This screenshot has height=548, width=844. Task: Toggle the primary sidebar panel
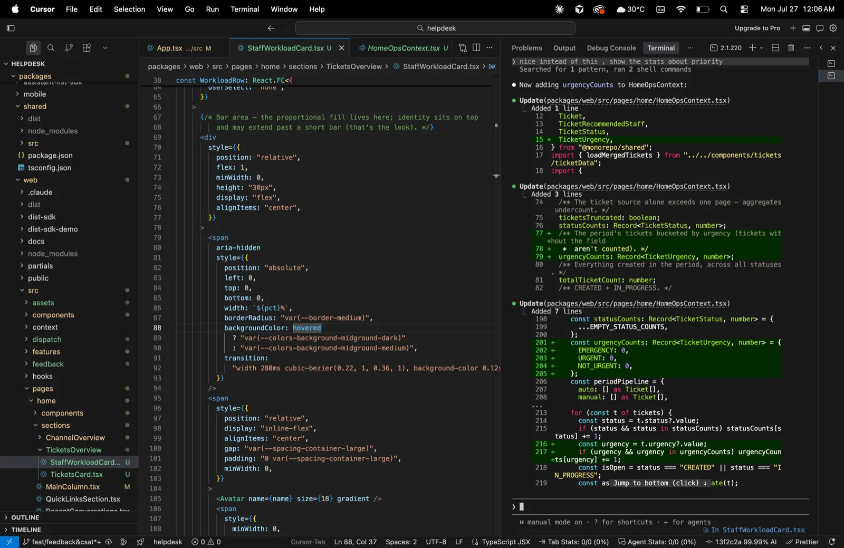pyautogui.click(x=11, y=28)
